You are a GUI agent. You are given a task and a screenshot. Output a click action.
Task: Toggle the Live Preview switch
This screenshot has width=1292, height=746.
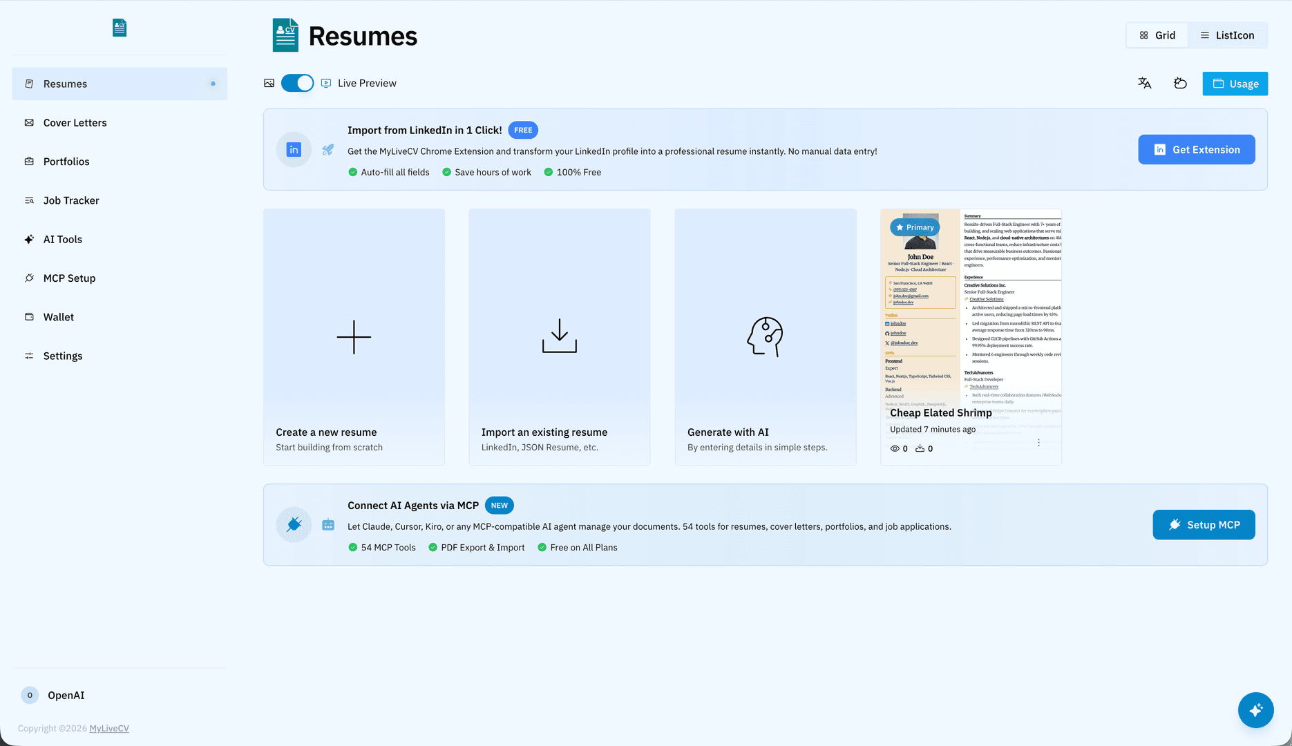click(297, 83)
